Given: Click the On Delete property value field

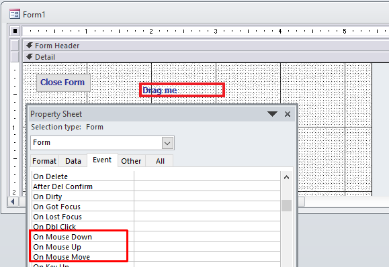Looking at the screenshot, I should (207, 176).
